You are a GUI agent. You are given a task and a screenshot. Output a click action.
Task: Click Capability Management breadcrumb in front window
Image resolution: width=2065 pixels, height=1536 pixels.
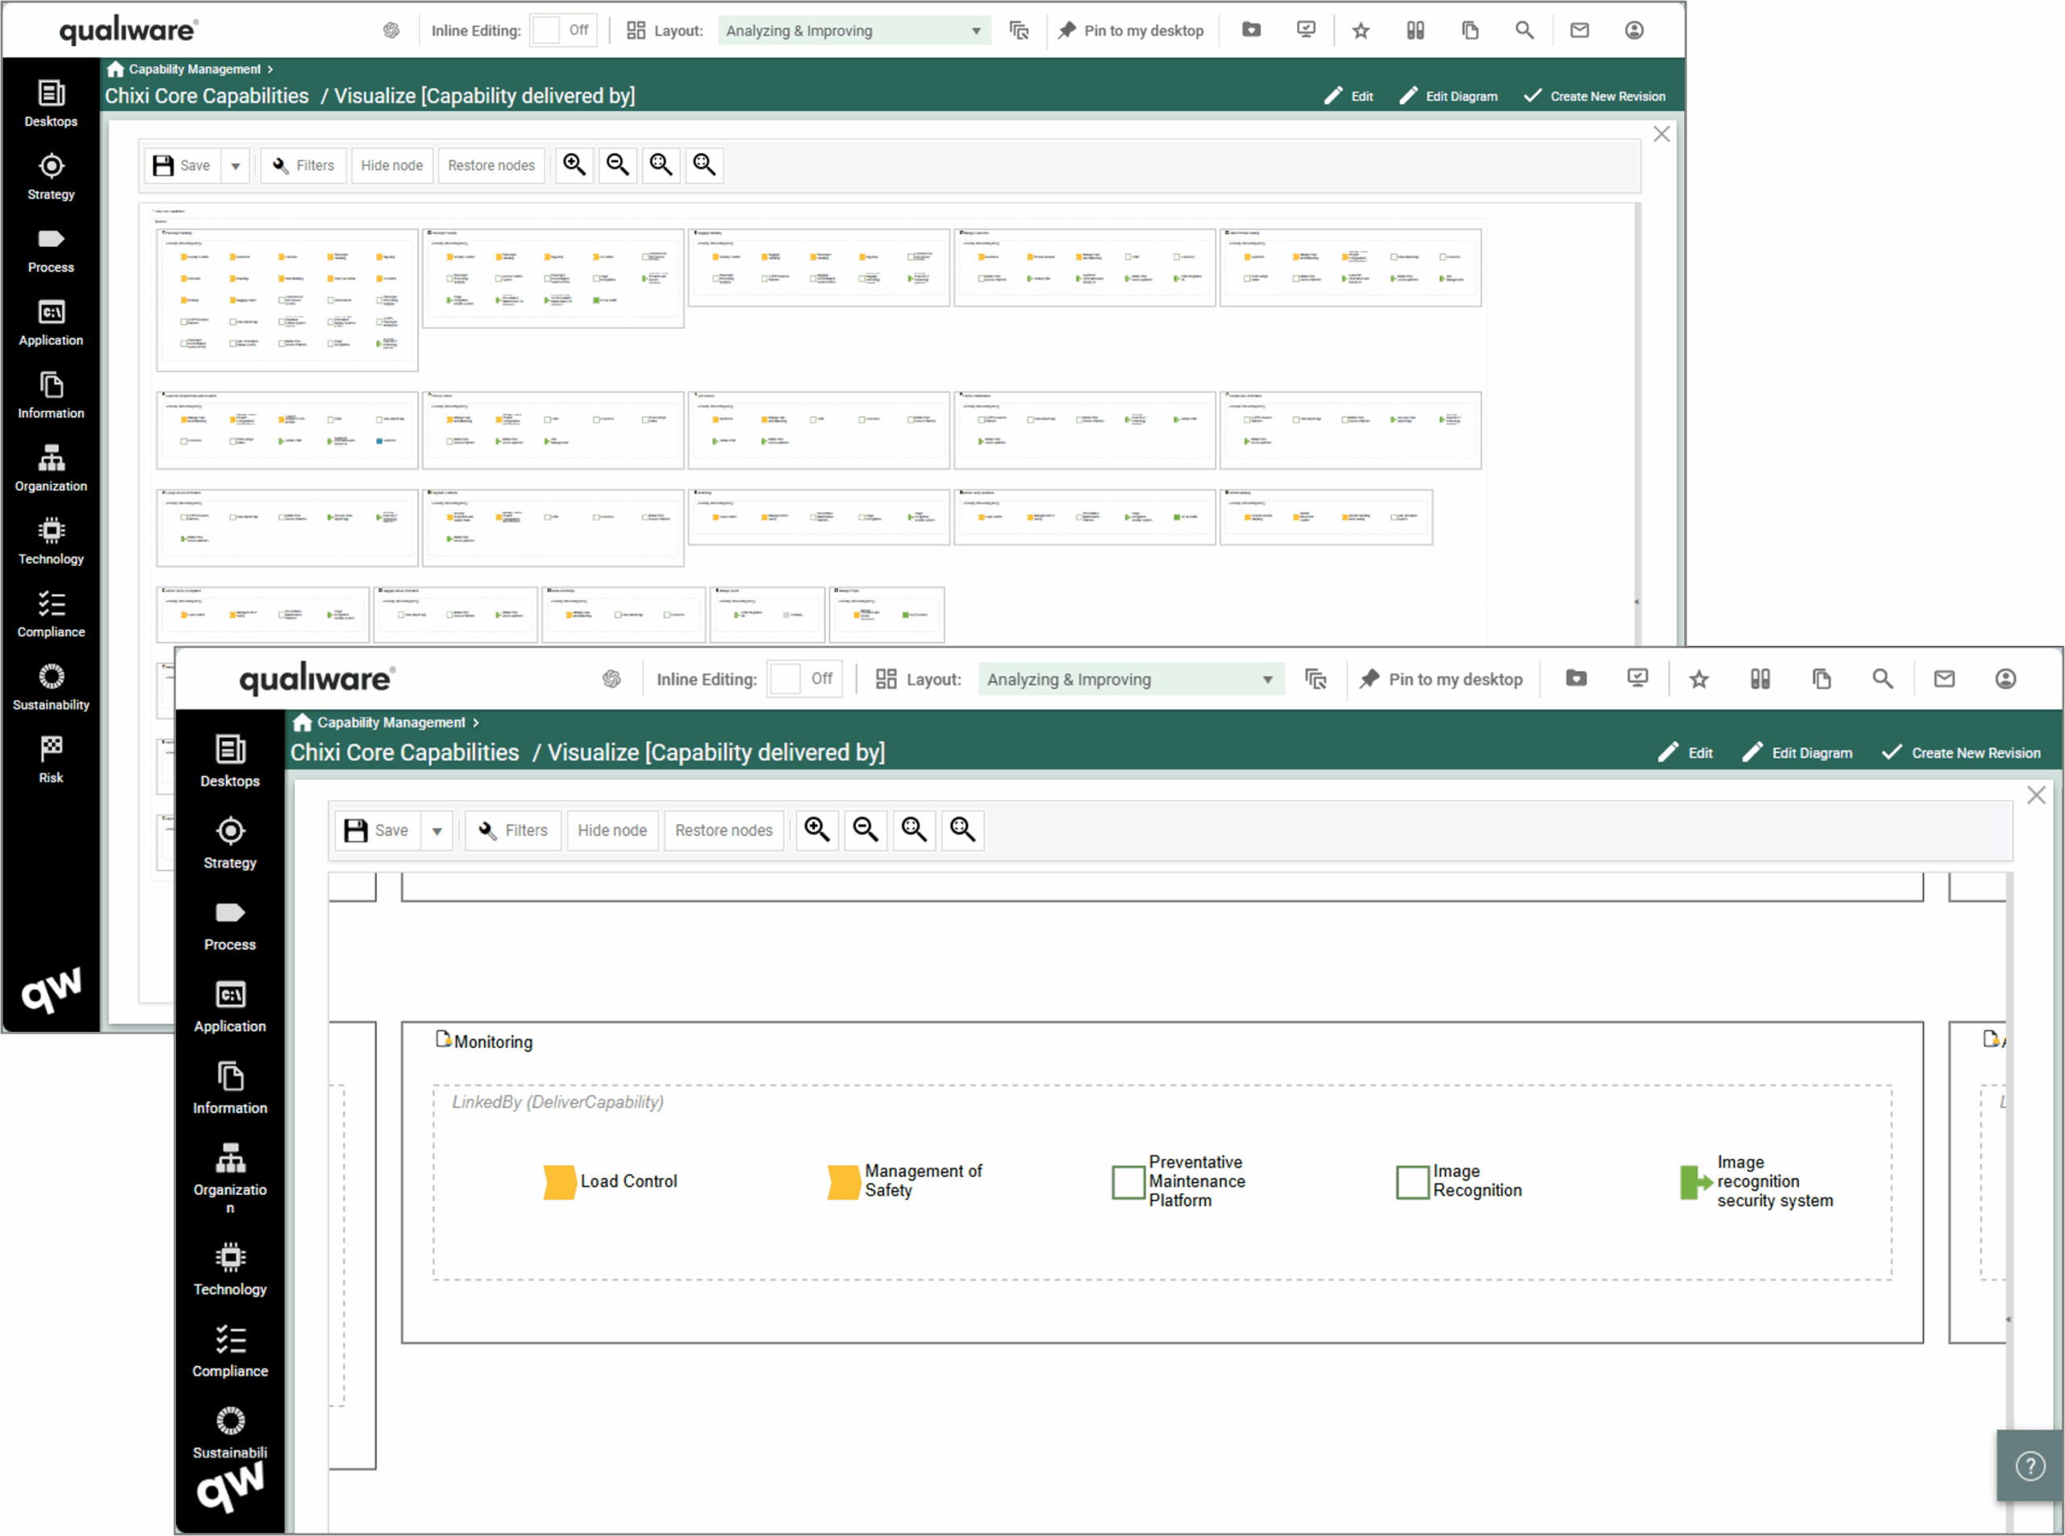pos(390,722)
